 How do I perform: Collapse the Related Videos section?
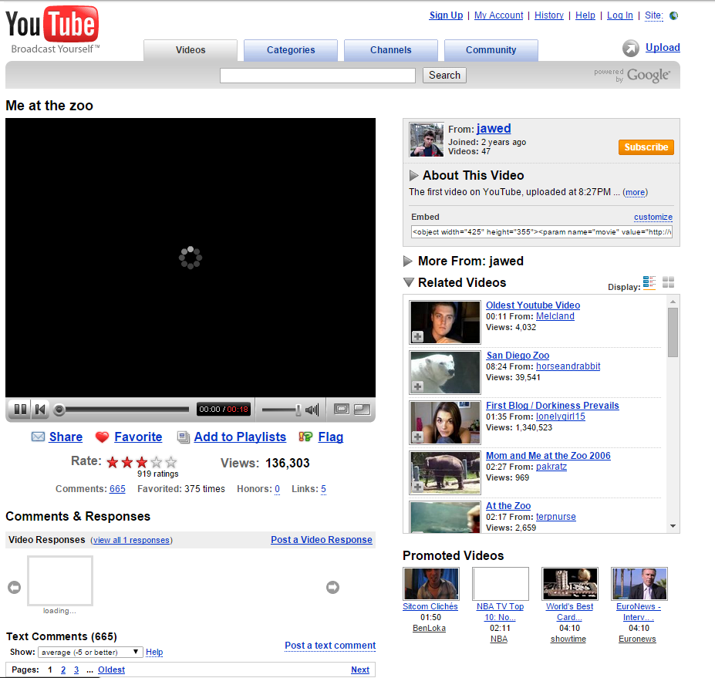(x=409, y=282)
